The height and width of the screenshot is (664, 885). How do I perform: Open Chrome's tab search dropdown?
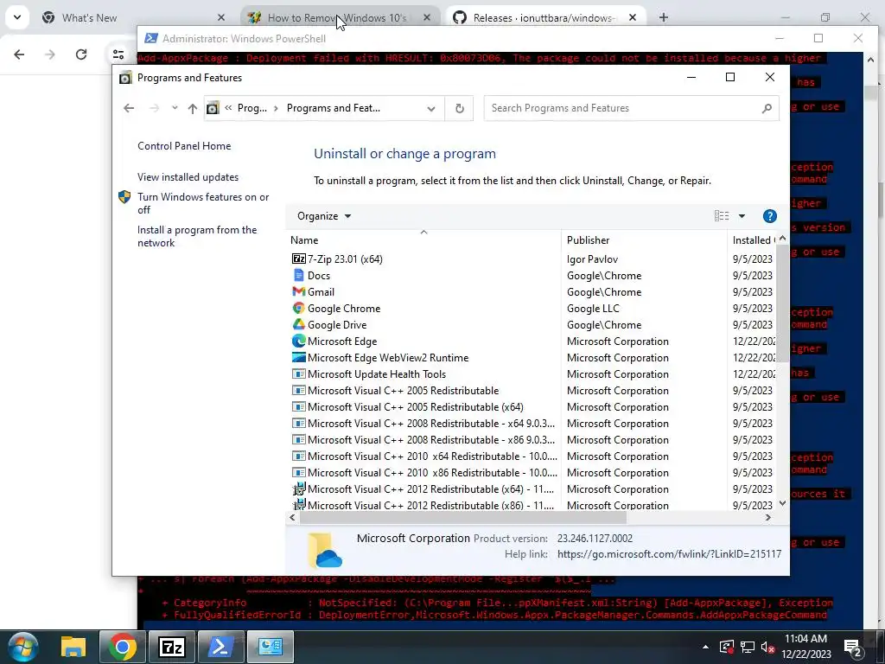point(17,17)
